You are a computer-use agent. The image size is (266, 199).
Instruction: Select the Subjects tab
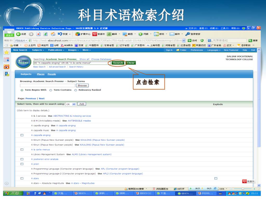[26, 74]
